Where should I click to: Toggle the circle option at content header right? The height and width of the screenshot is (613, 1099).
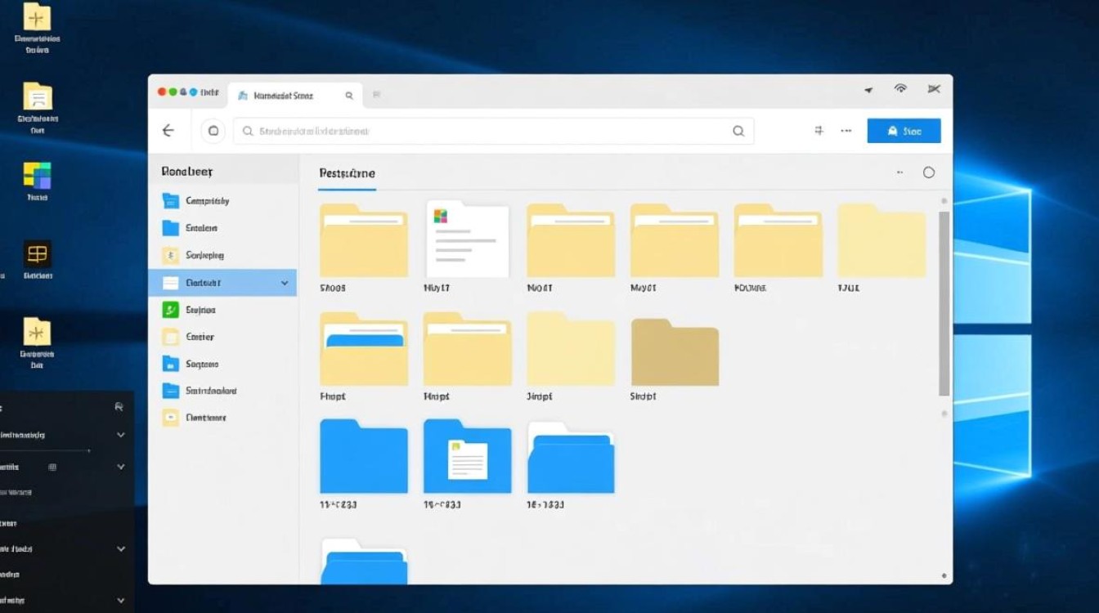tap(928, 172)
